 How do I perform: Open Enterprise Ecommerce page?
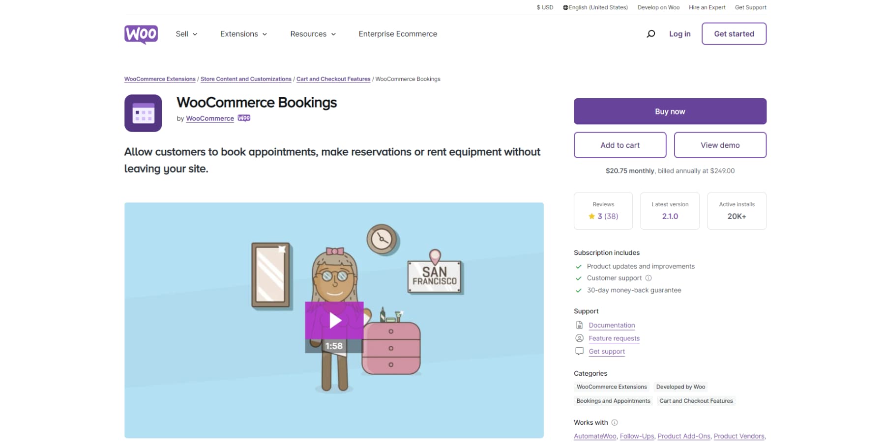(398, 34)
